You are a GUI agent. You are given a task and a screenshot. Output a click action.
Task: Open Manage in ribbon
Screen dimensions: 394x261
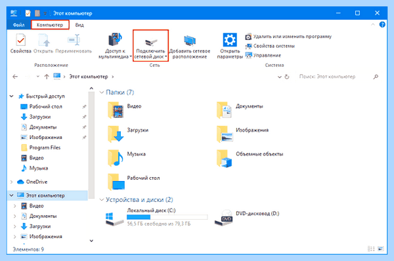tap(263, 55)
